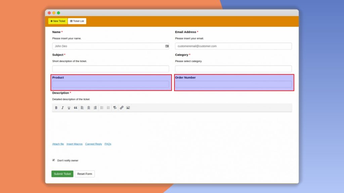
Task: Toggle the "Don't notify owner" checkbox
Action: [x=53, y=160]
